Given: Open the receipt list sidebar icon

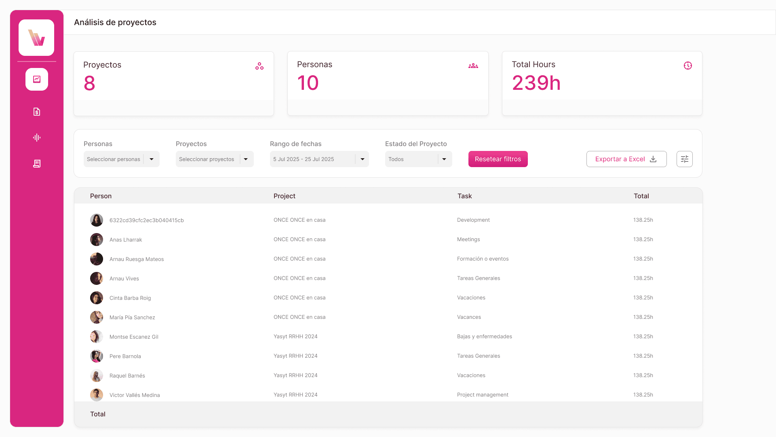Looking at the screenshot, I should (x=37, y=163).
